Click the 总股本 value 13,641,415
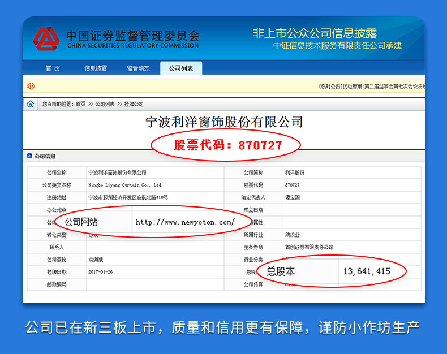447x354 pixels. tap(367, 271)
